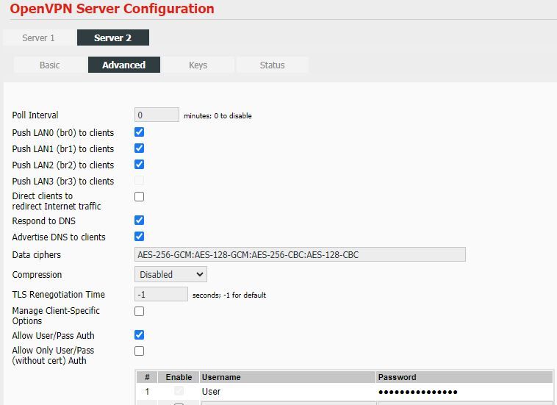The width and height of the screenshot is (557, 405).
Task: Enable Manage Client-Specific Options checkbox
Action: pyautogui.click(x=140, y=311)
